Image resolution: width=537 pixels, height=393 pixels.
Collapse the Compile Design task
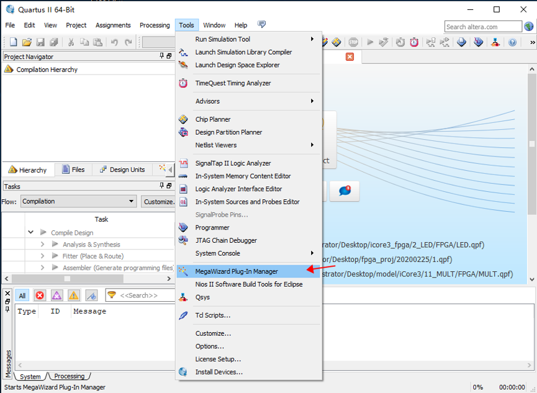tap(30, 233)
